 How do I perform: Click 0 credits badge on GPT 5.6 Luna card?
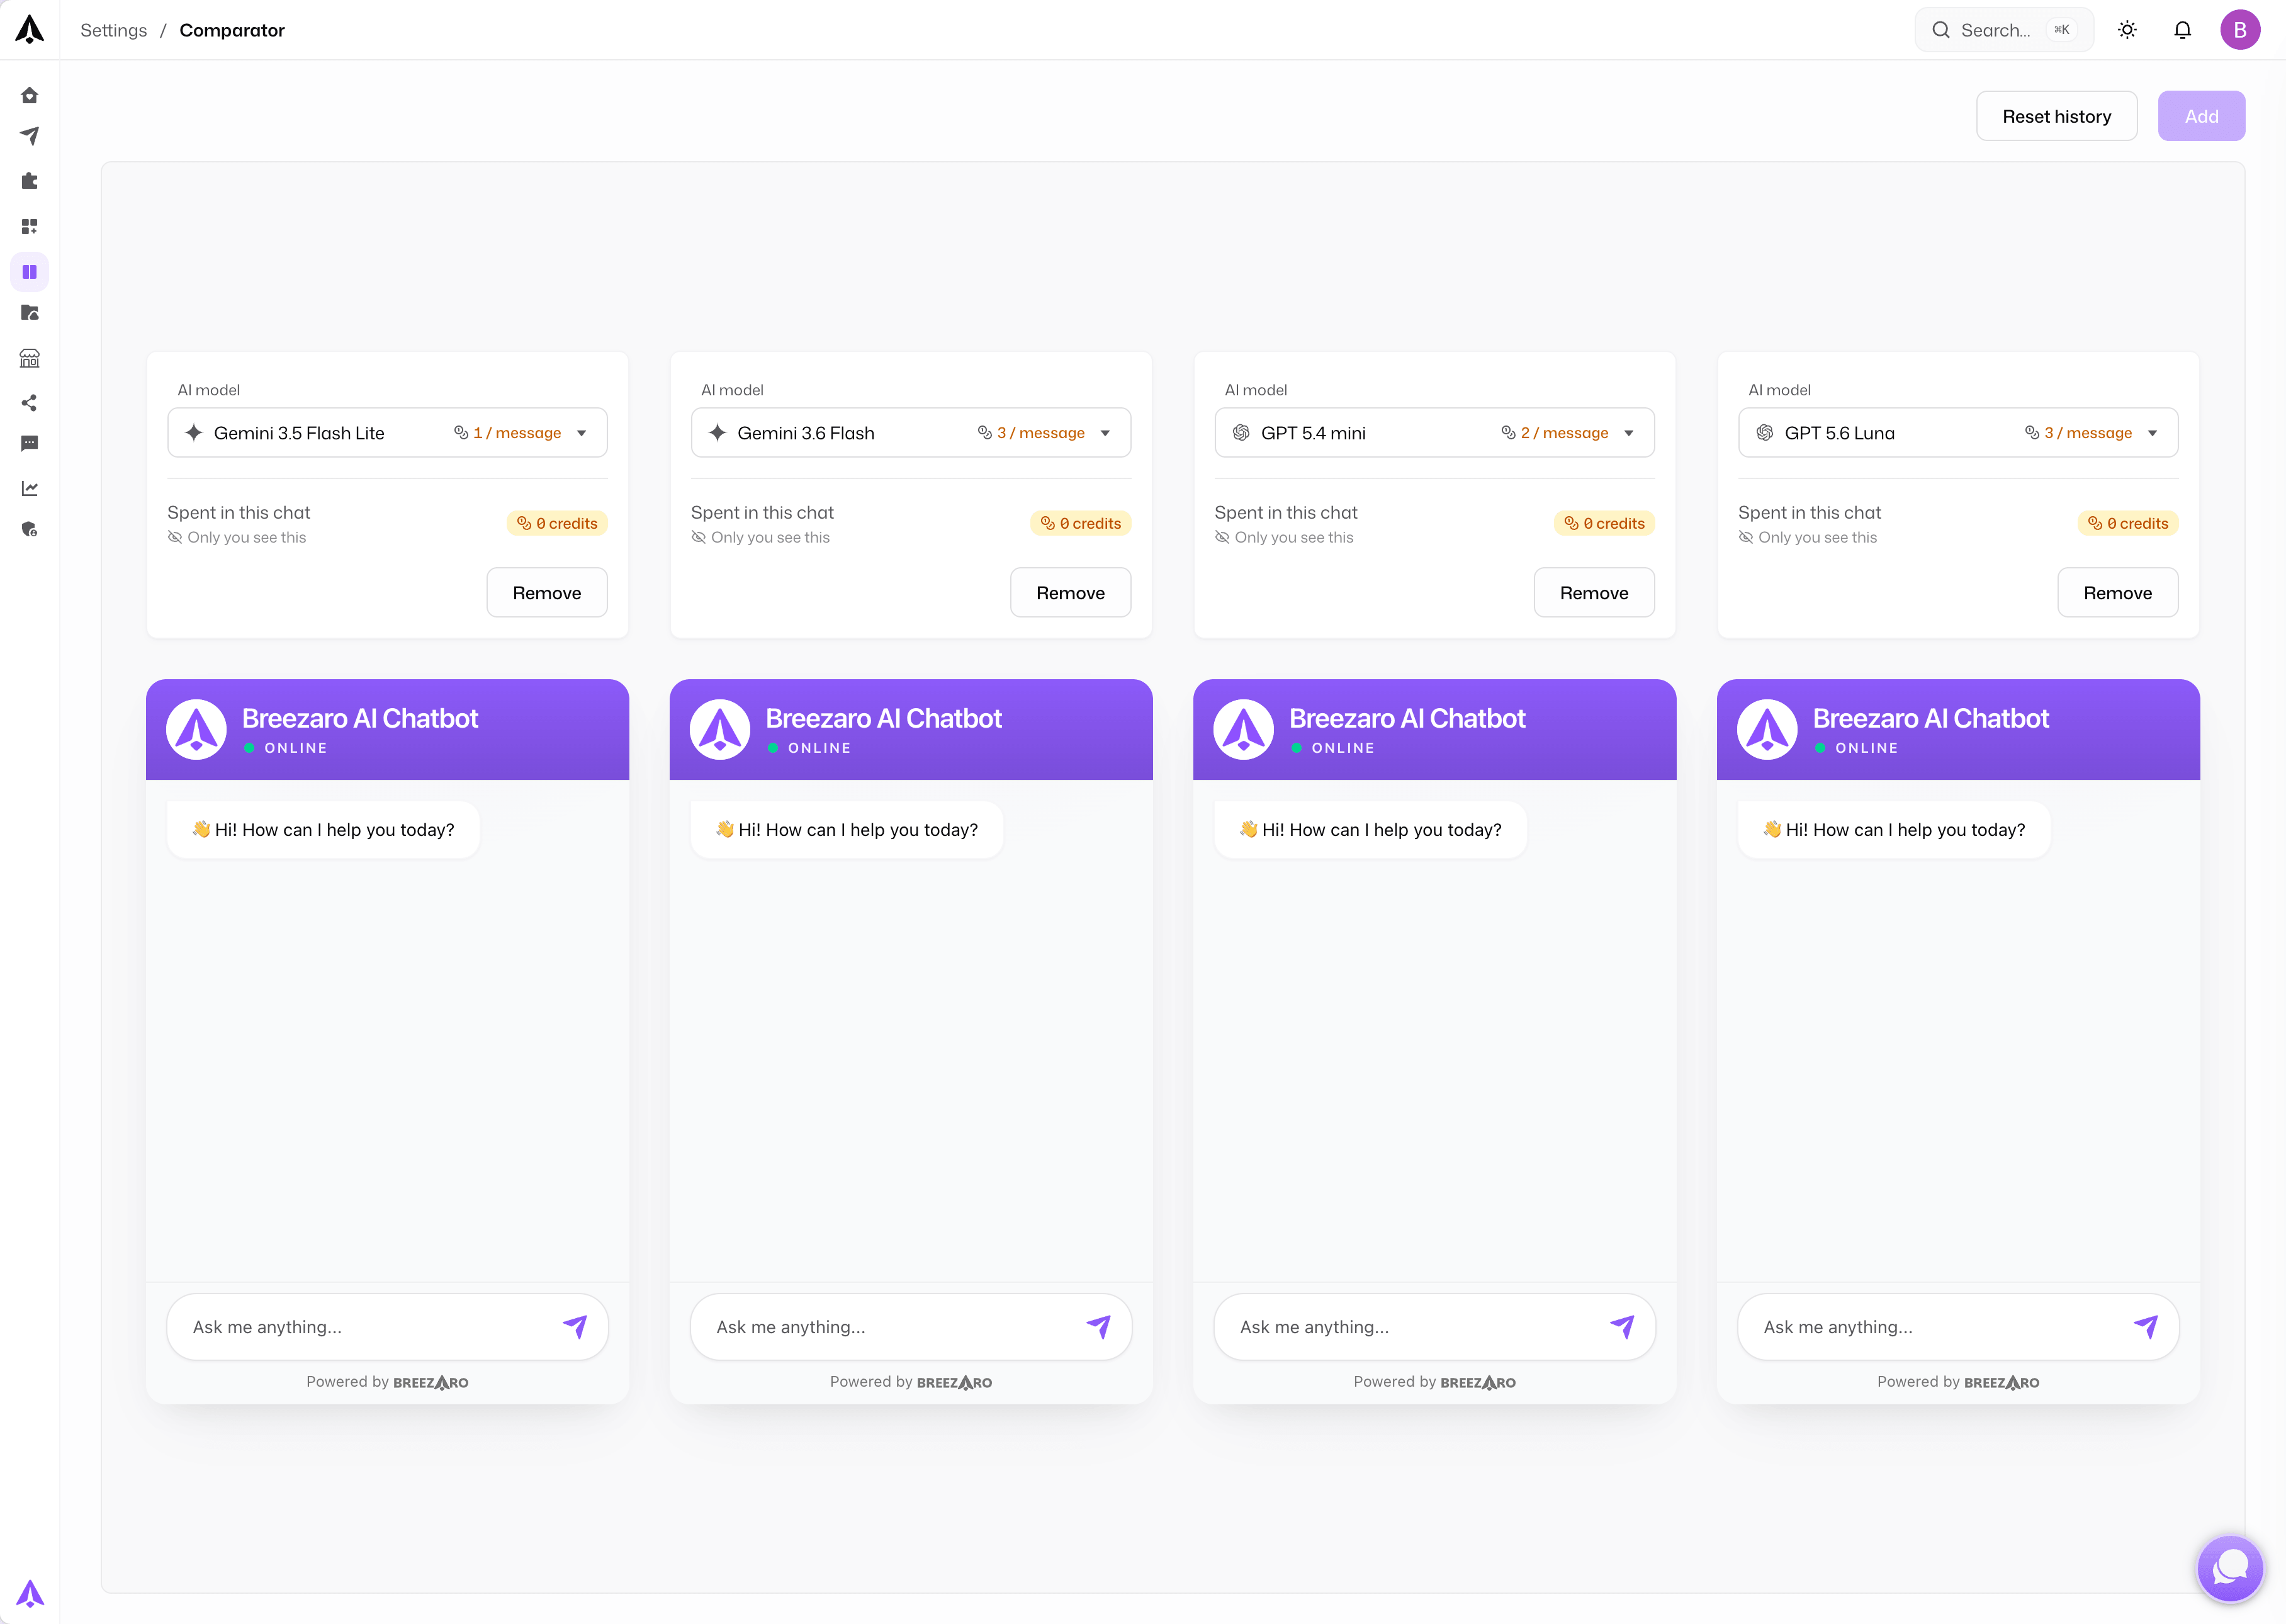pos(2128,523)
